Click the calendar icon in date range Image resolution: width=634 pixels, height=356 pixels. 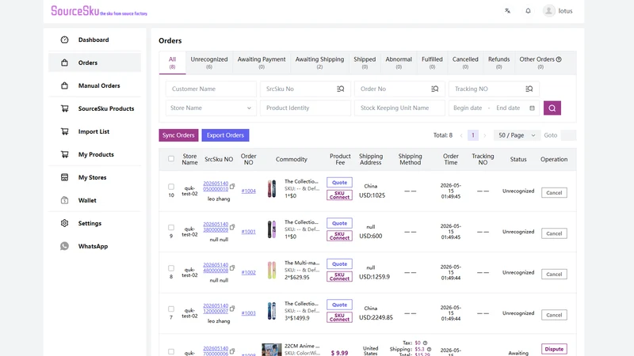pyautogui.click(x=532, y=108)
